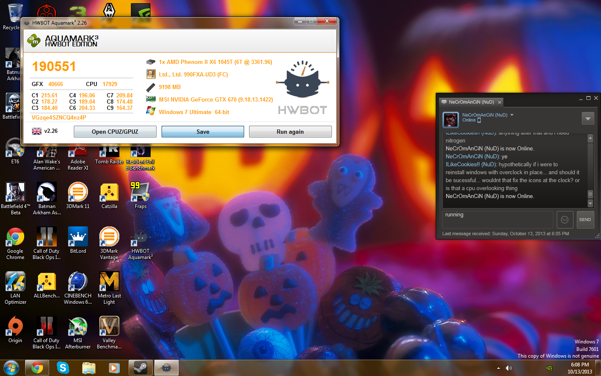Close the NeCrOmAnCiN chat tab
This screenshot has height=376, width=601.
(500, 102)
